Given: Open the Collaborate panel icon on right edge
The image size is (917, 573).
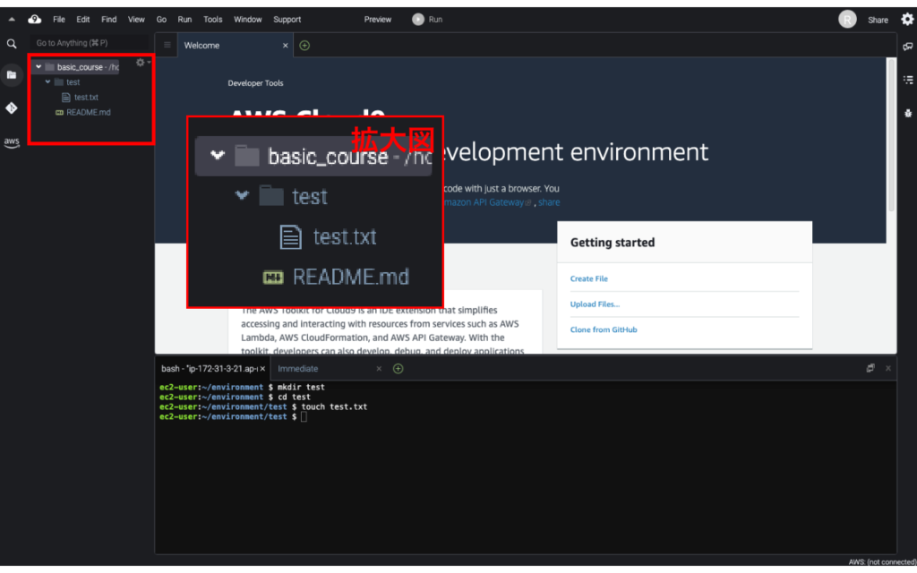Looking at the screenshot, I should (x=908, y=47).
